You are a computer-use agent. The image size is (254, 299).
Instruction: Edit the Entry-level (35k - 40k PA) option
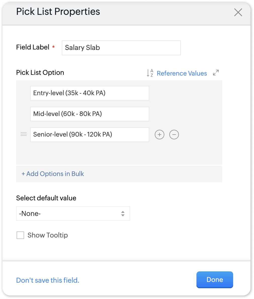89,93
